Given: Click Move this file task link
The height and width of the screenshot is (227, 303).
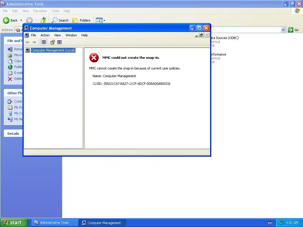Looking at the screenshot, I should click(x=15, y=55).
